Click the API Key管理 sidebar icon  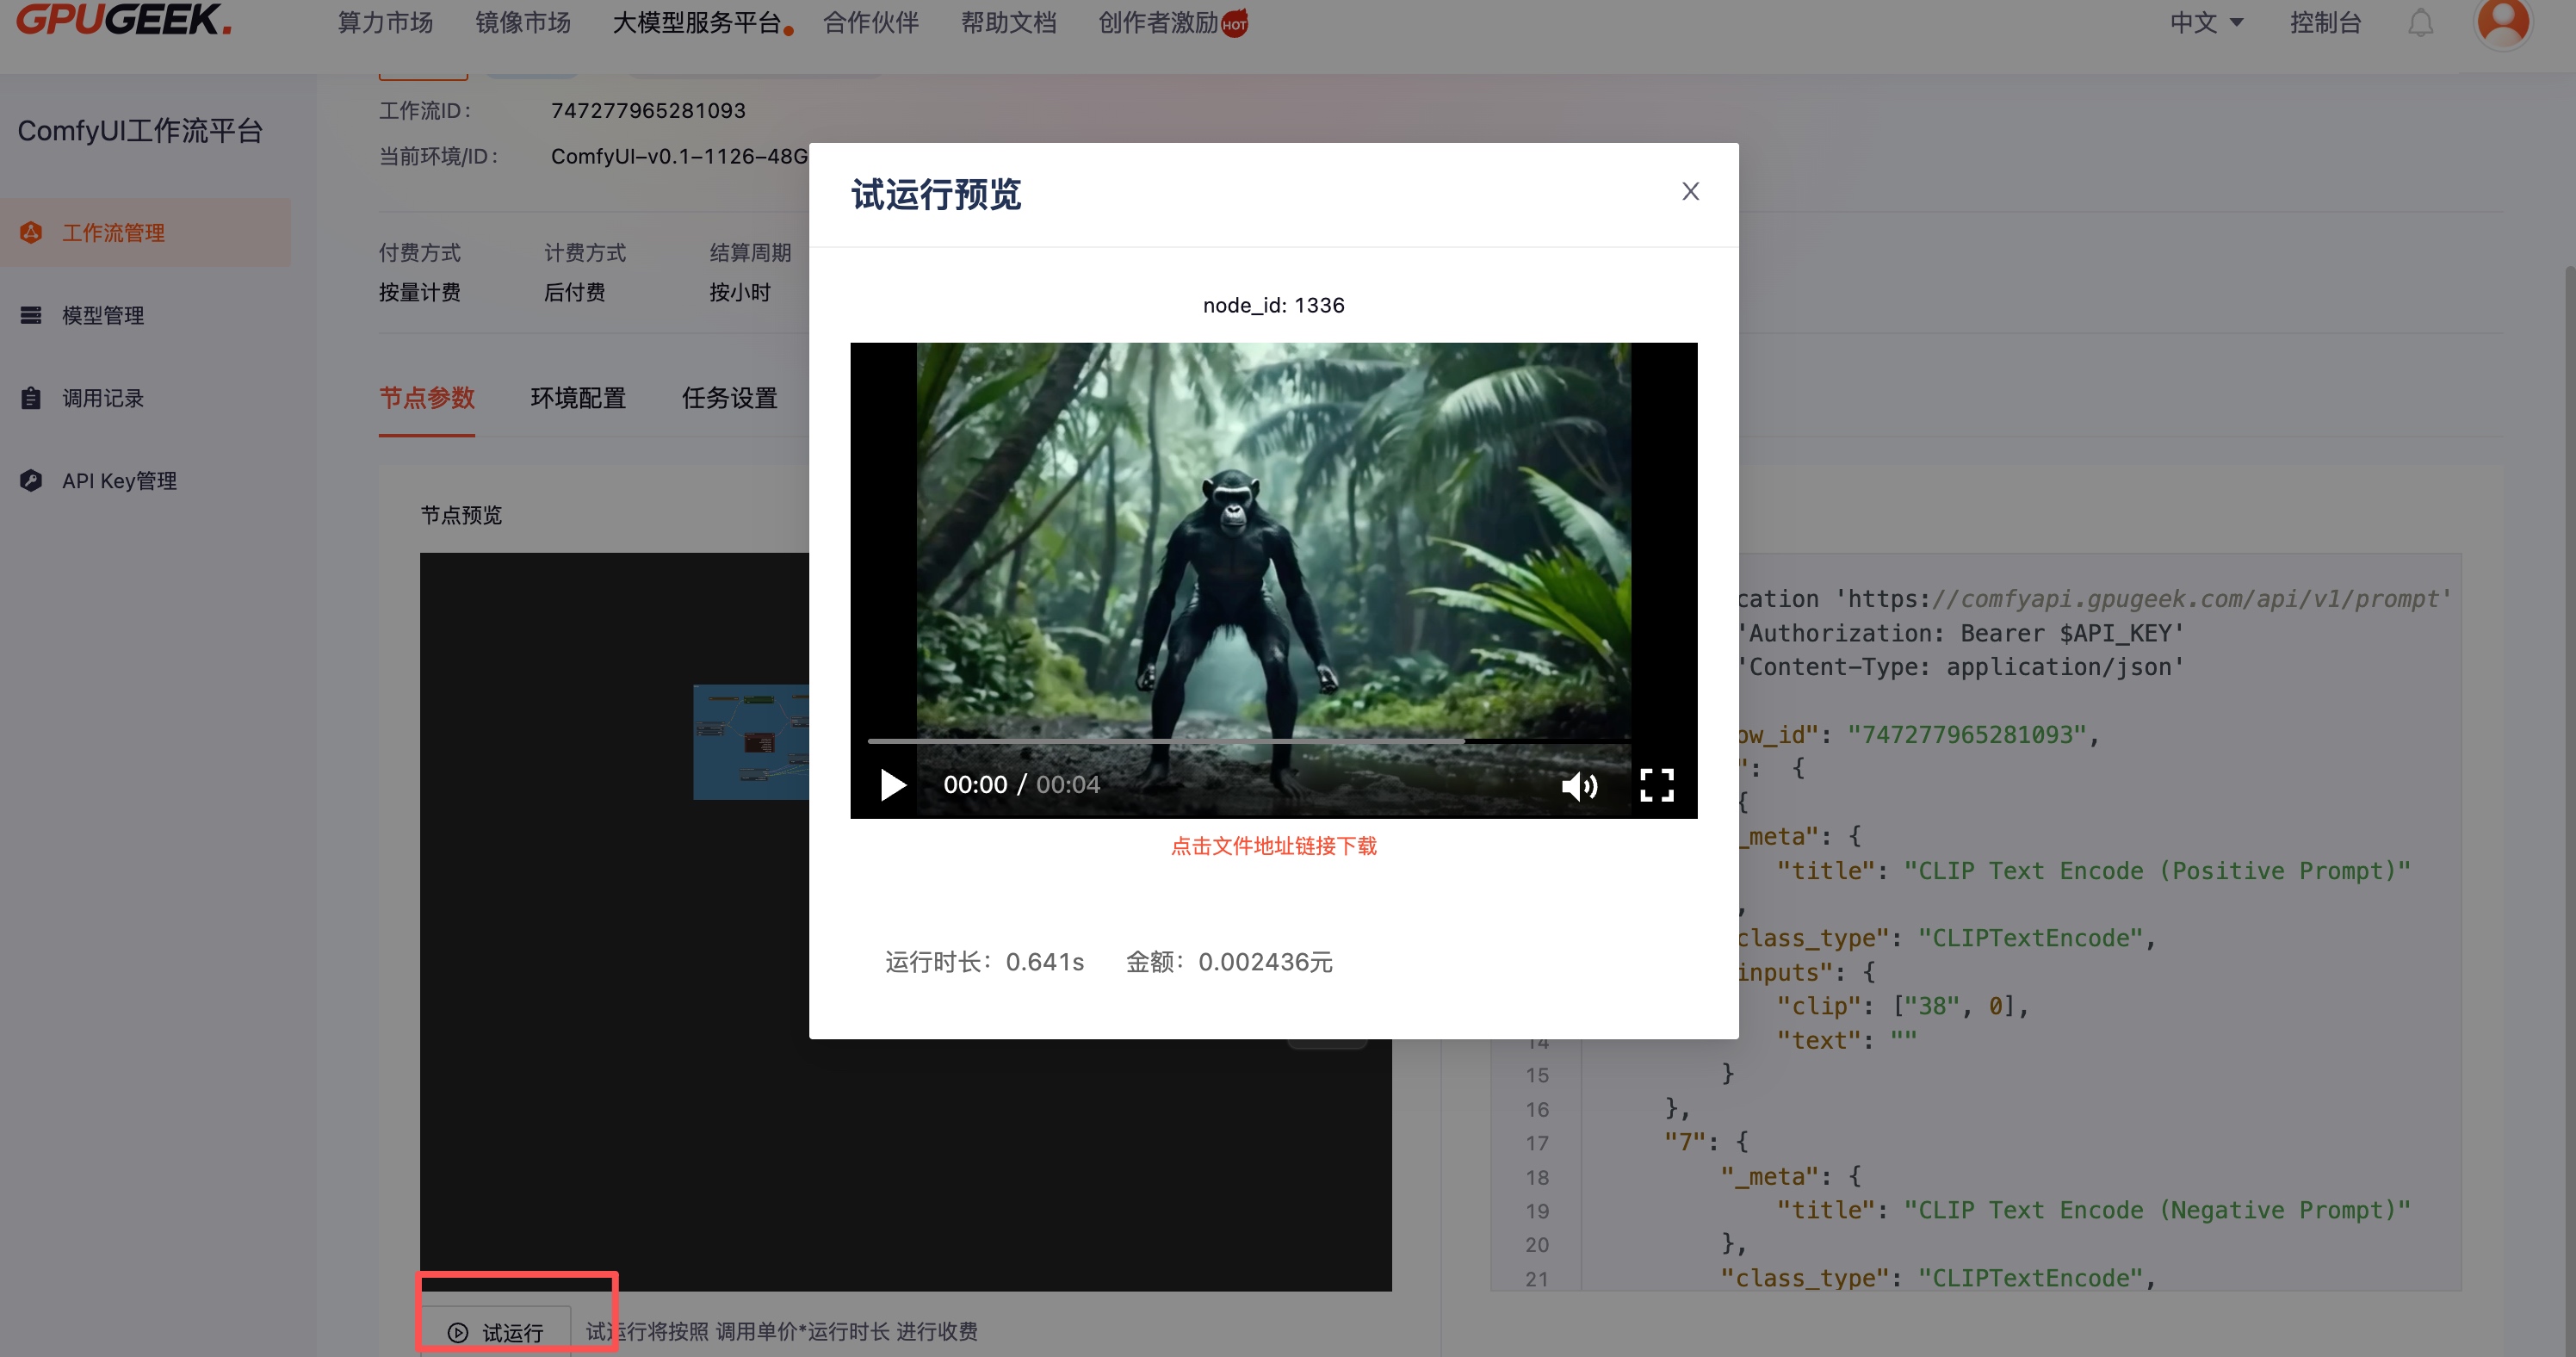point(31,481)
